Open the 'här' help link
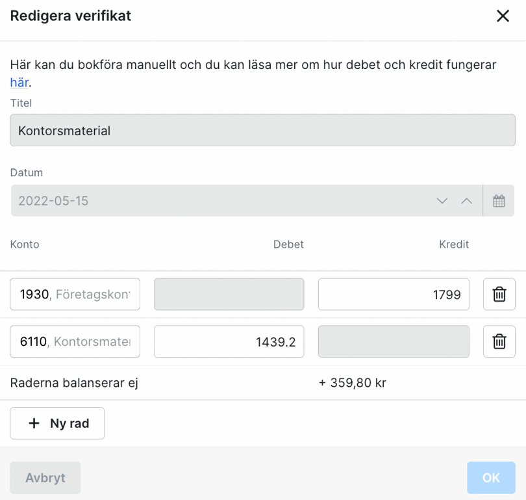Viewport: 526px width, 500px height. click(19, 83)
